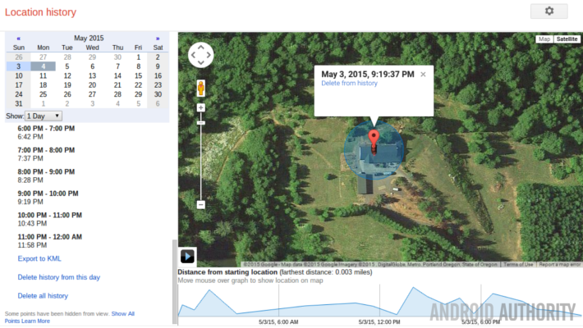Select May 4 in the calendar
Viewport: 583px width, 328px height.
[44, 66]
